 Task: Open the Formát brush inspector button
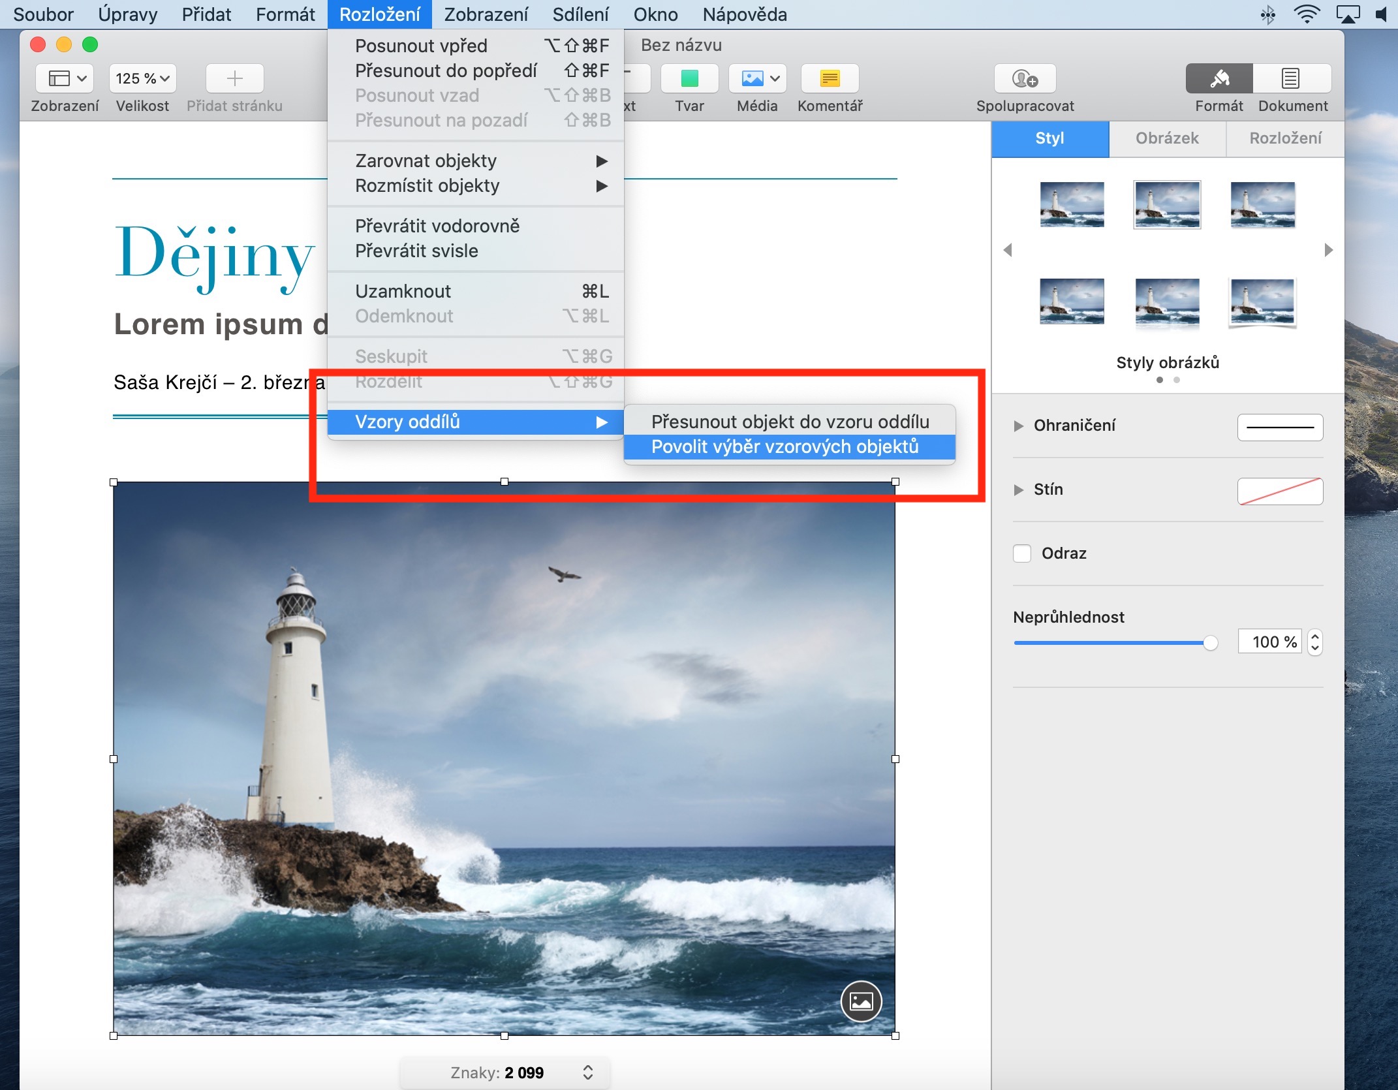[1219, 79]
